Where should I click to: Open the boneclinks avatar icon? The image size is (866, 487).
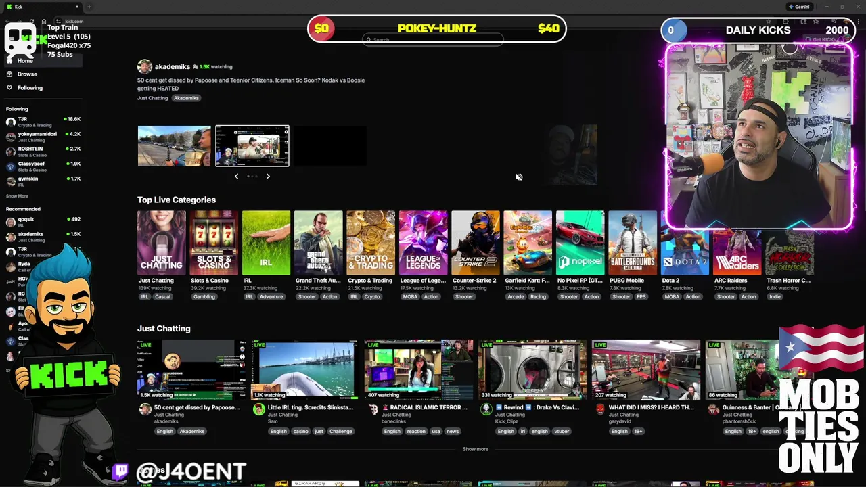(x=372, y=409)
